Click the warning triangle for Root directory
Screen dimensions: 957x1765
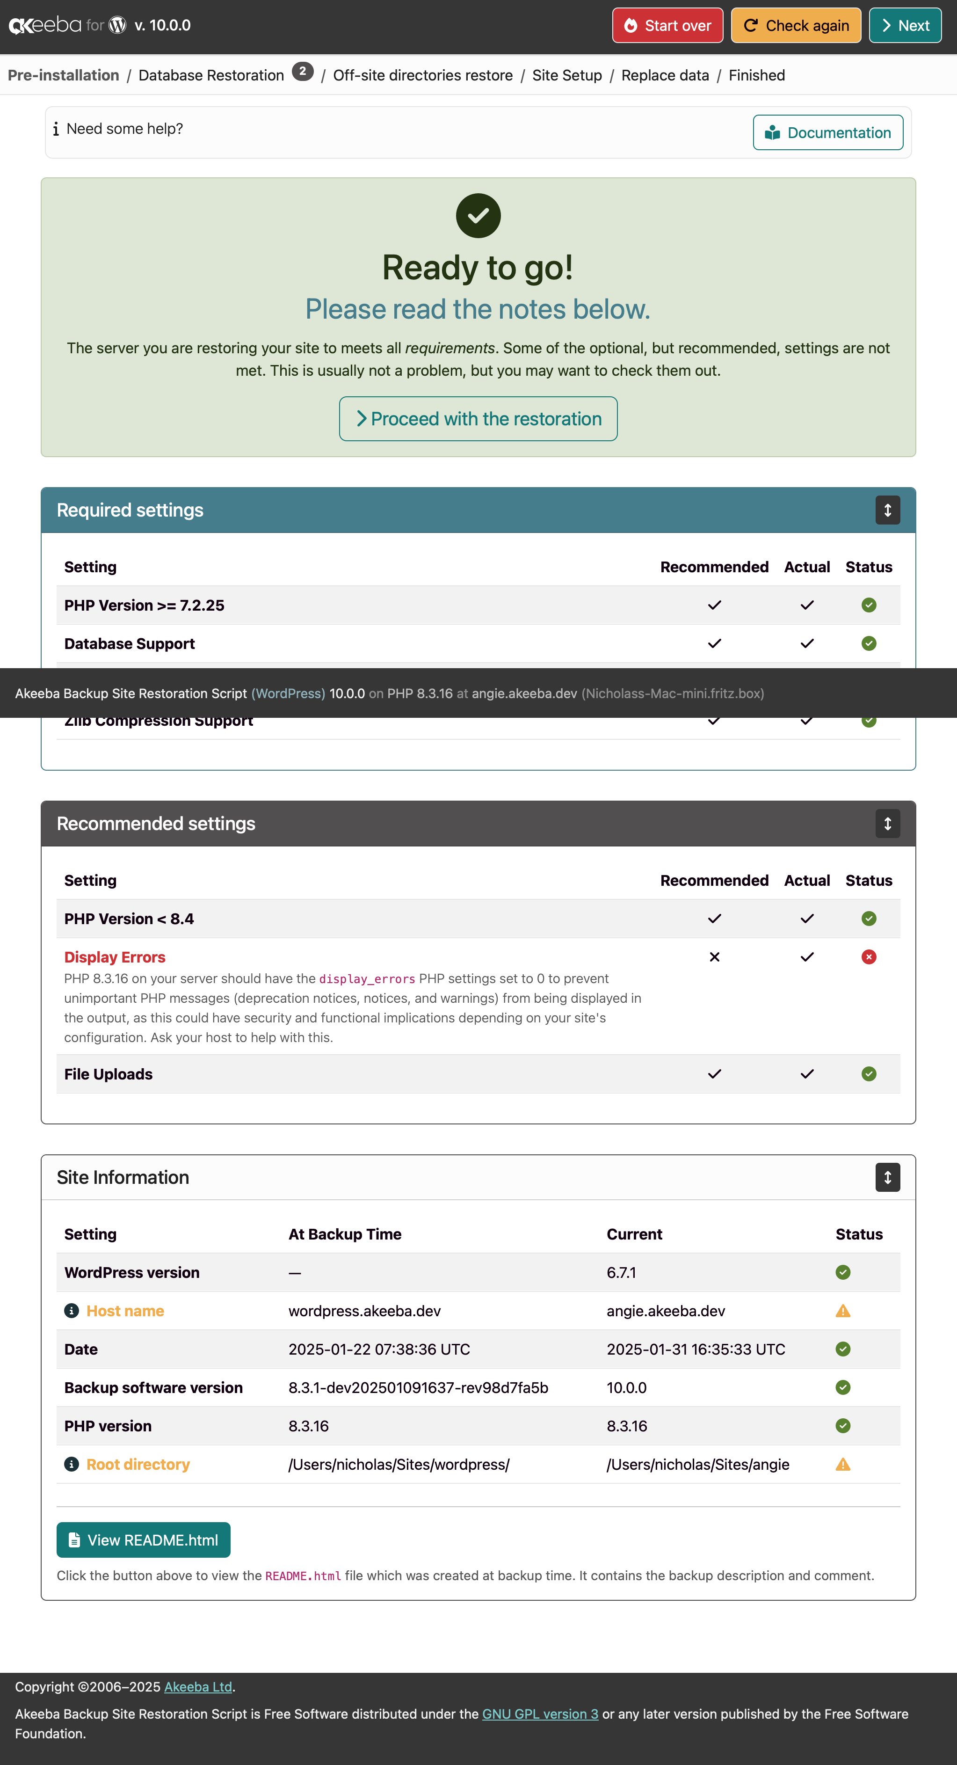tap(842, 1464)
